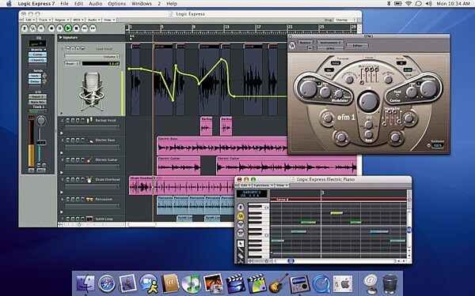
Task: Click the Editor button in EFM1 window
Action: (357, 46)
